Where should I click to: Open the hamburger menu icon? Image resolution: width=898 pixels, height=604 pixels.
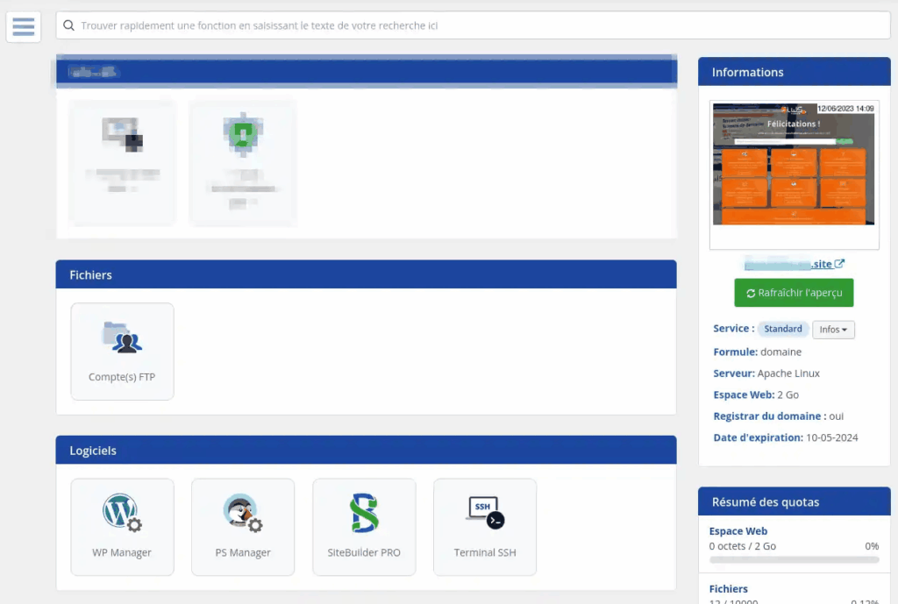[x=24, y=26]
